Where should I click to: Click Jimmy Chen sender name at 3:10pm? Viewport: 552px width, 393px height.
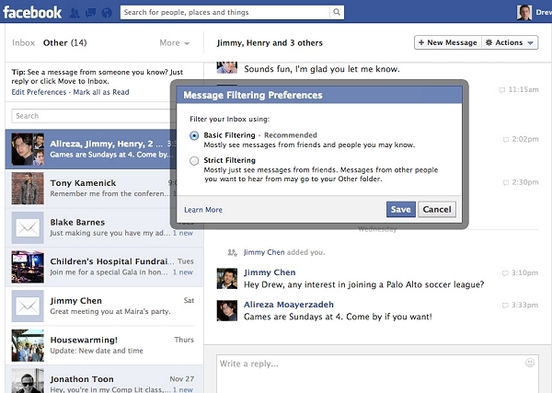270,272
